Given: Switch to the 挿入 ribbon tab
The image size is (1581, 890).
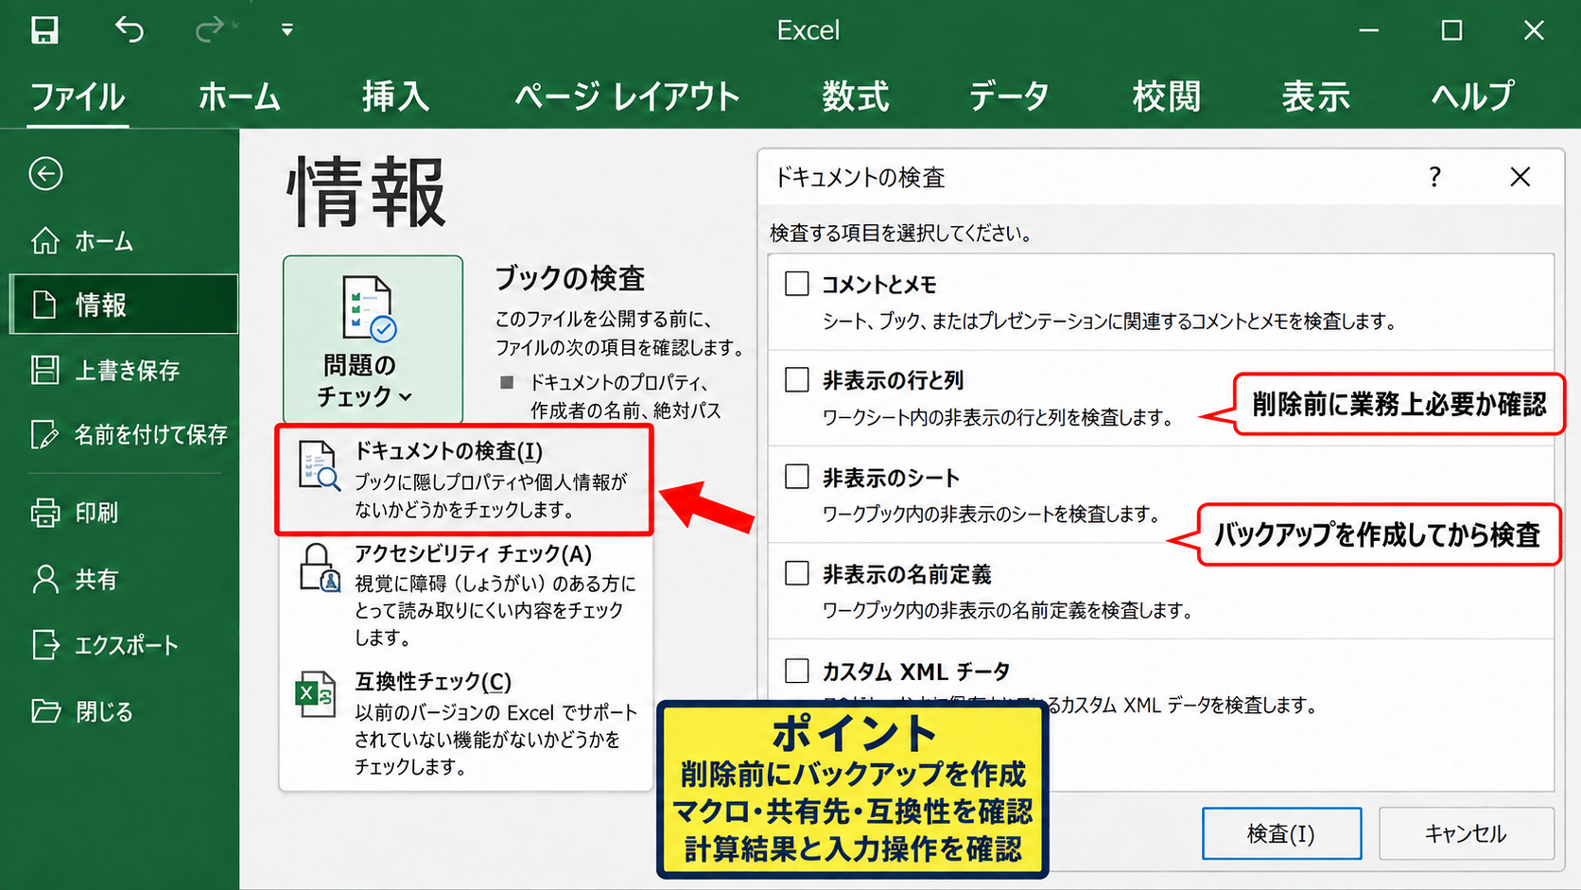Looking at the screenshot, I should [x=395, y=96].
